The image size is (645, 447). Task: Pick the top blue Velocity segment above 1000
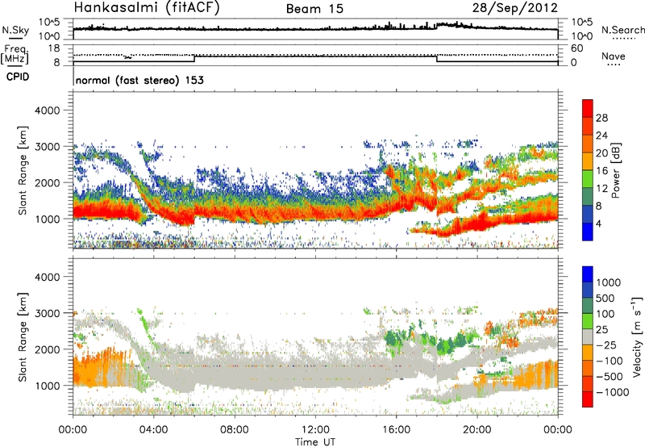tap(588, 274)
